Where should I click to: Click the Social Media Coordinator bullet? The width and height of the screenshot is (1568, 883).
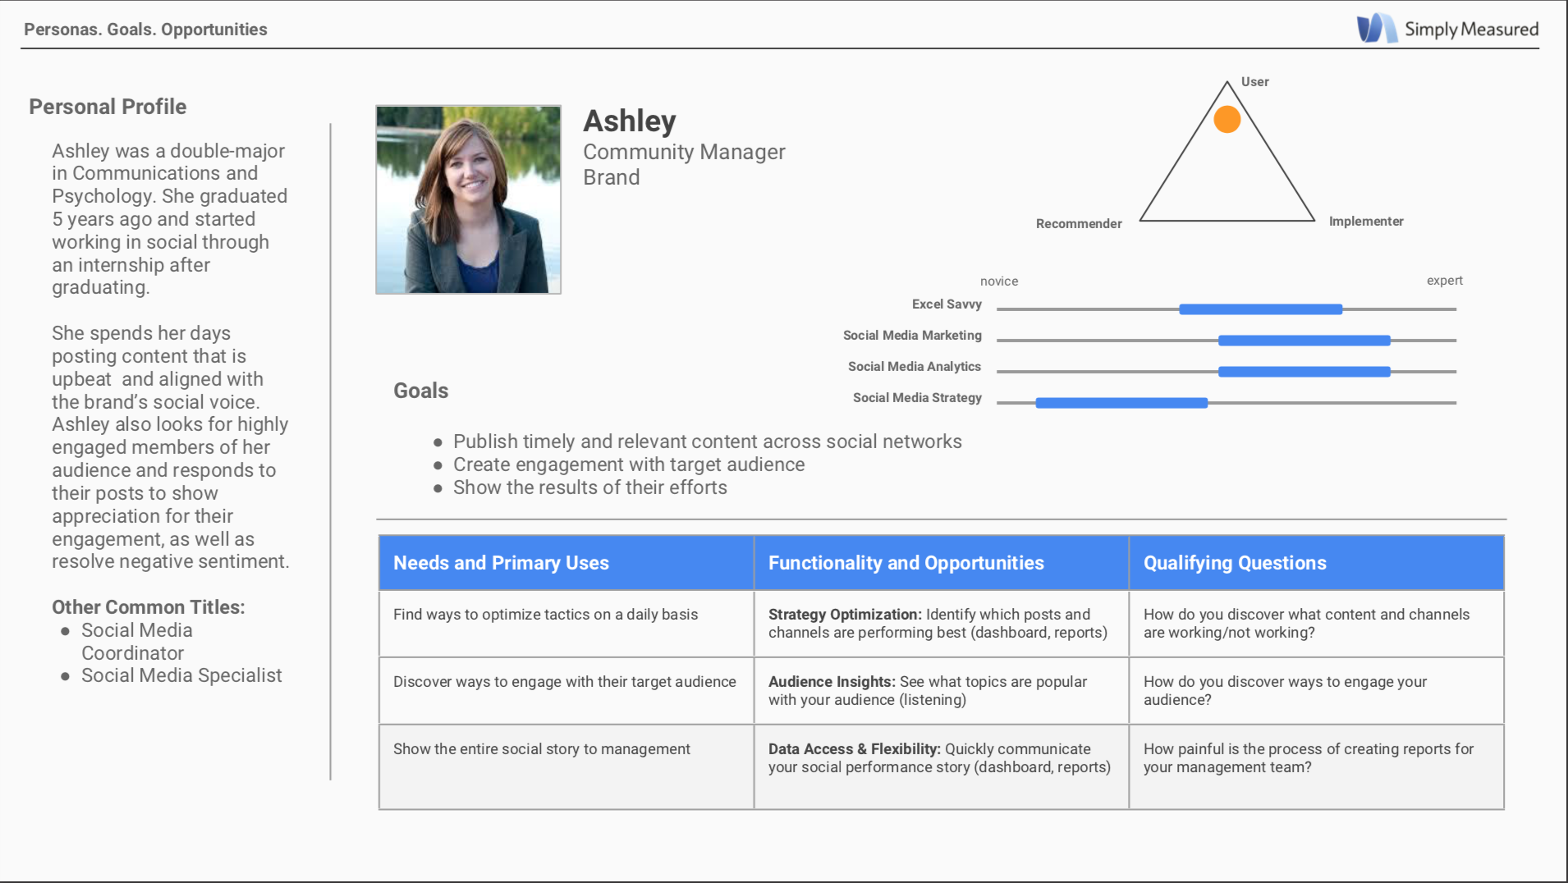click(x=137, y=642)
